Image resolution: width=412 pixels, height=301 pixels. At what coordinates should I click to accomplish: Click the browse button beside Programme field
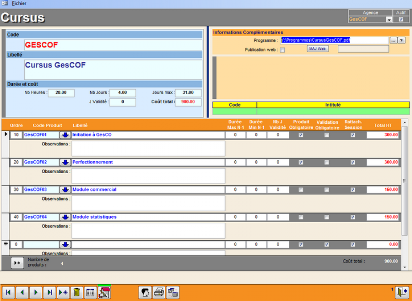(393, 40)
